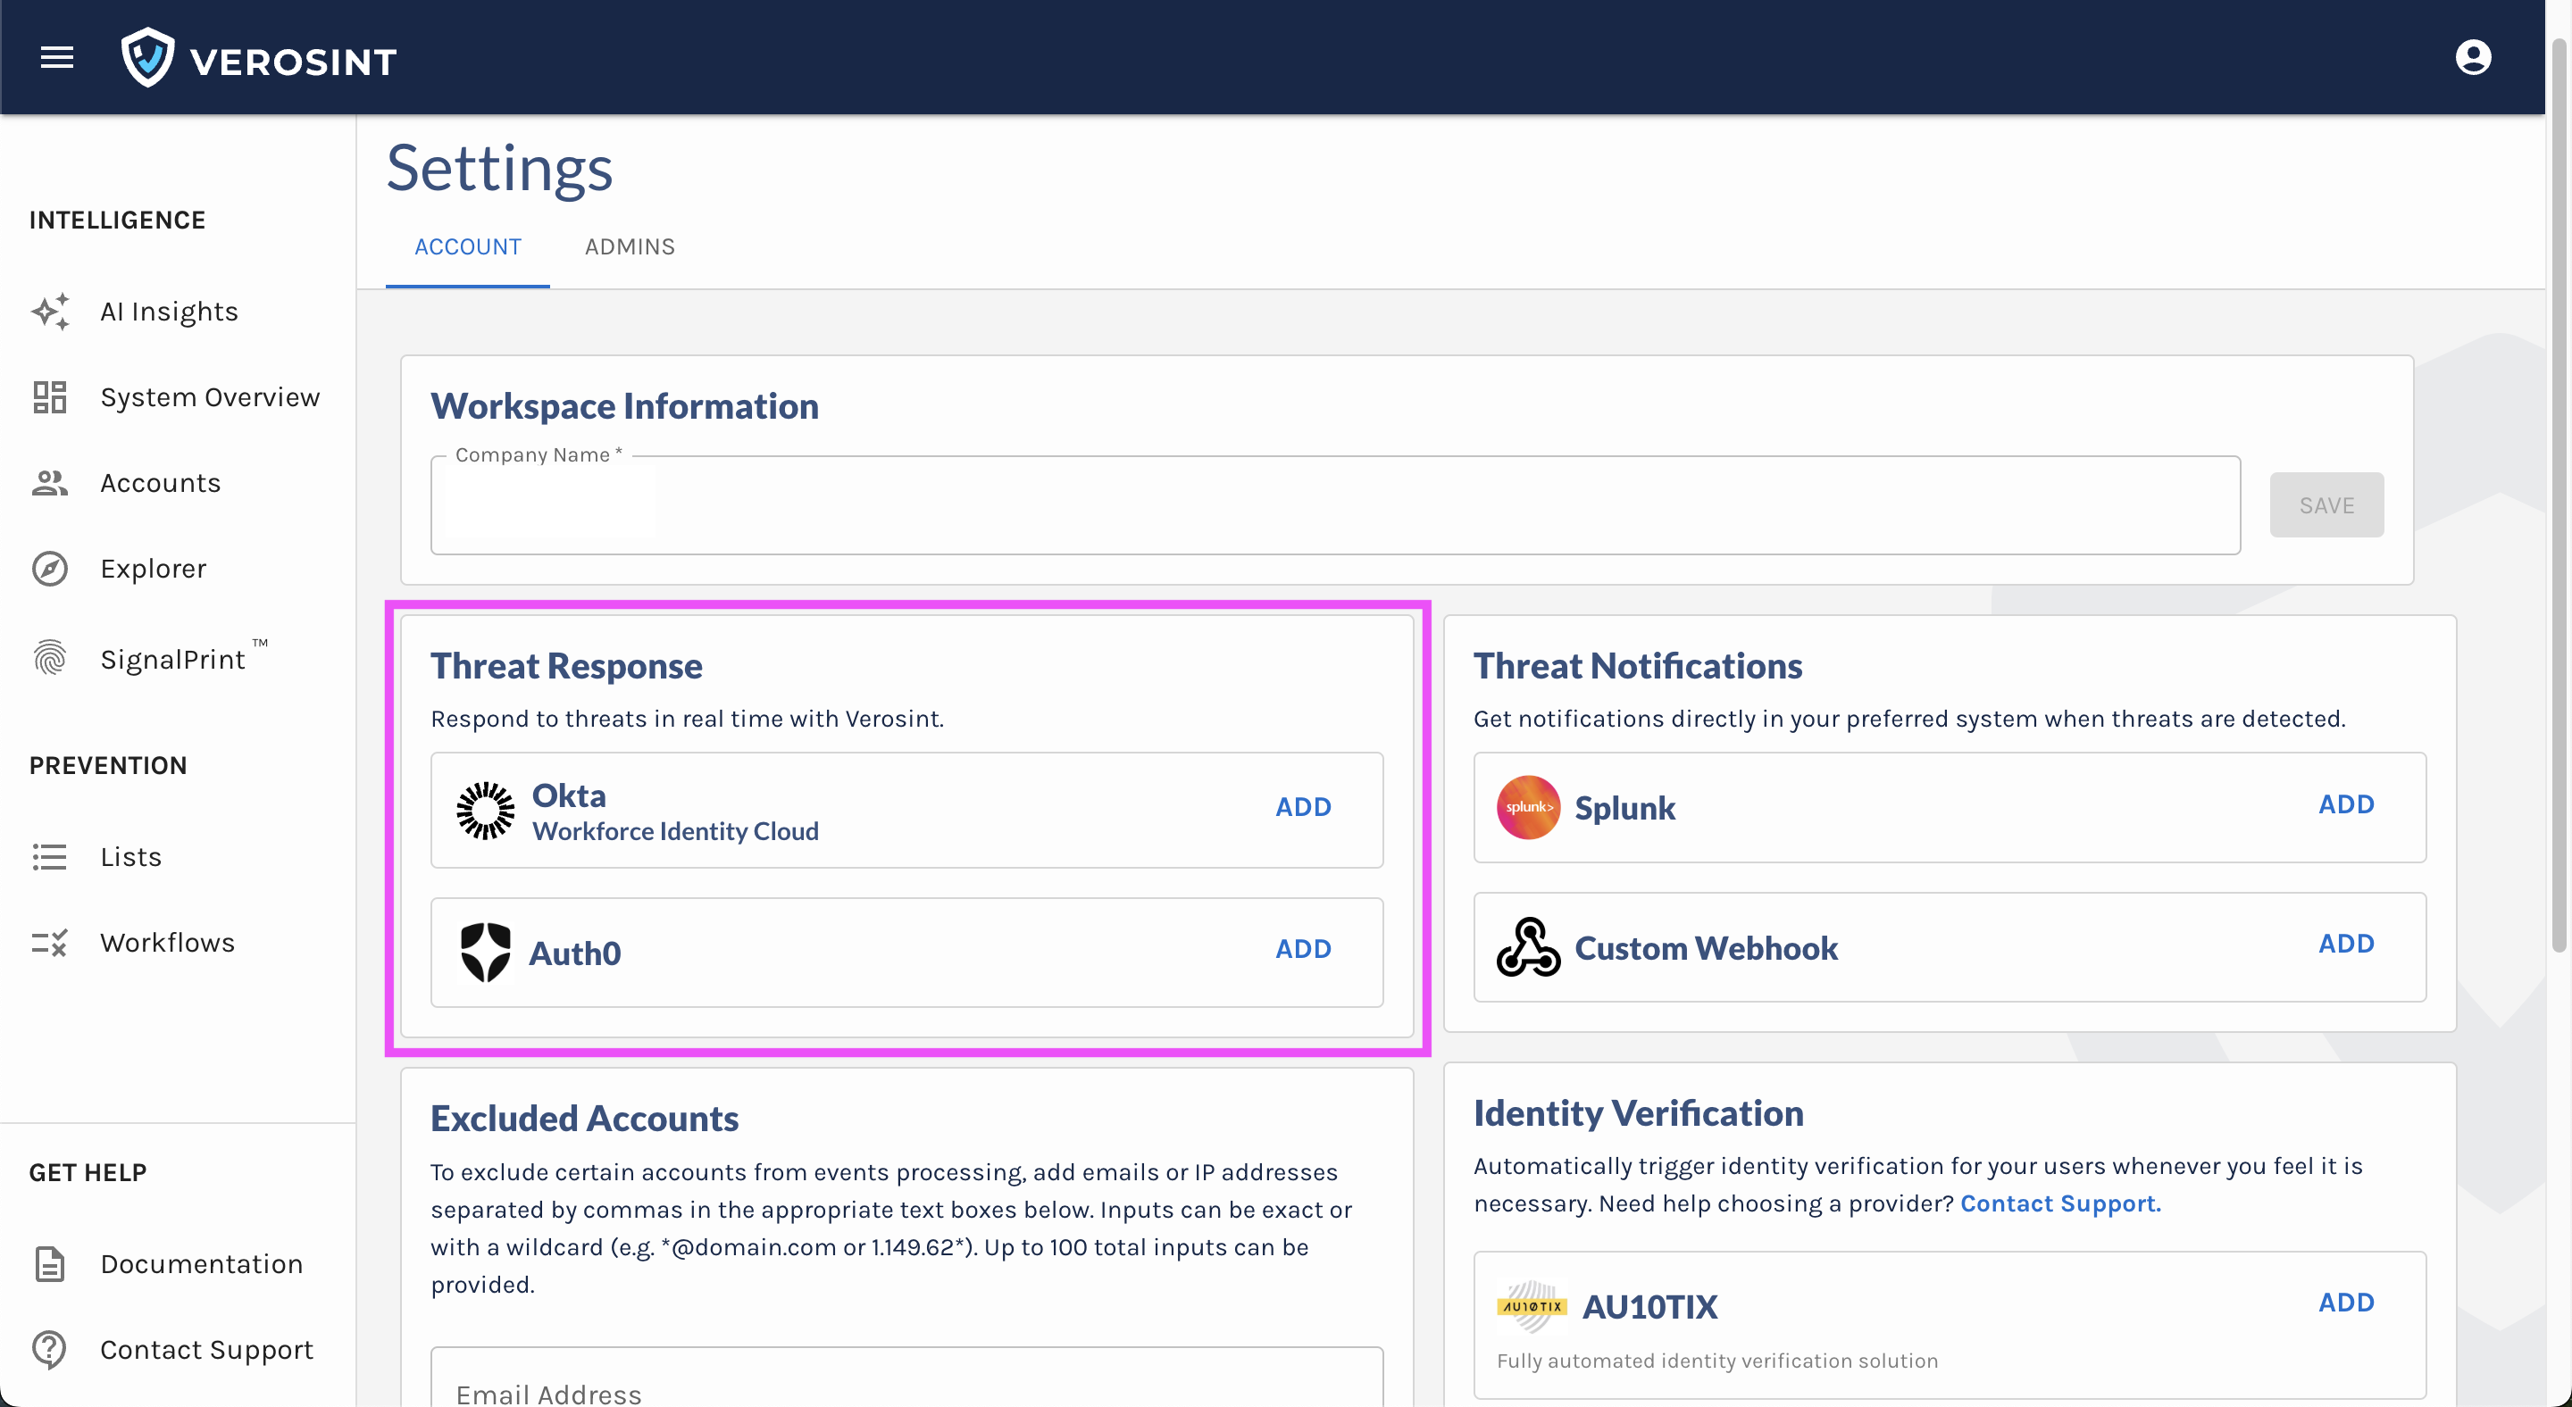Follow the Contact Support link in Identity Verification
This screenshot has height=1407, width=2572.
point(2059,1203)
